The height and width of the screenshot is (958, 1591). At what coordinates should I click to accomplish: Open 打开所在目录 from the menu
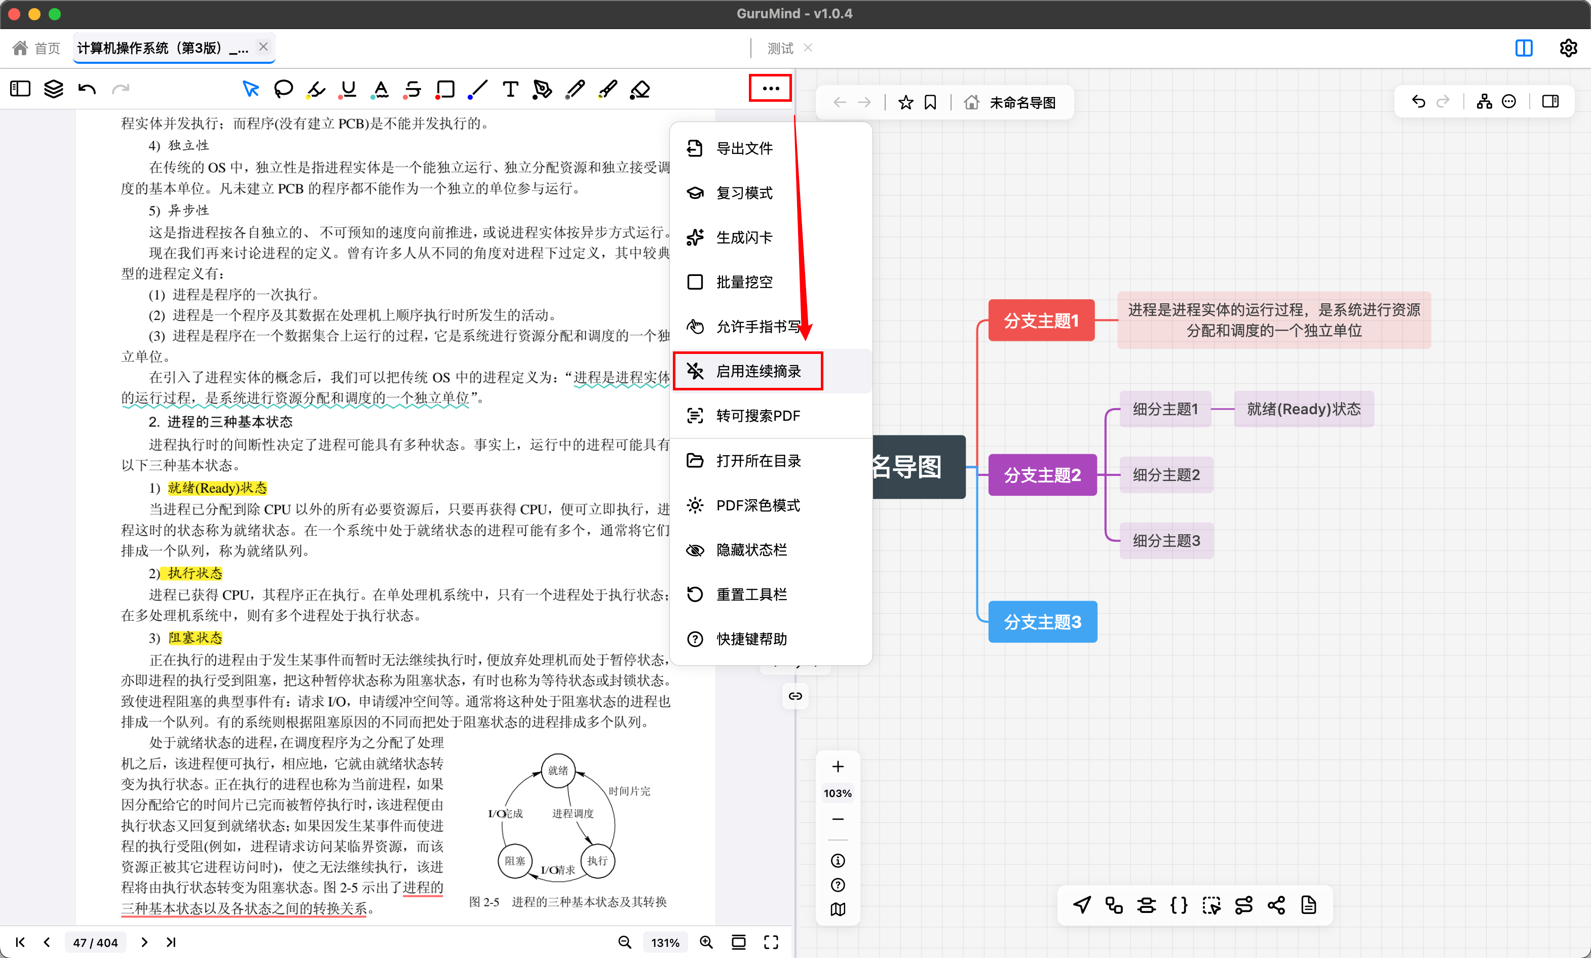click(759, 461)
